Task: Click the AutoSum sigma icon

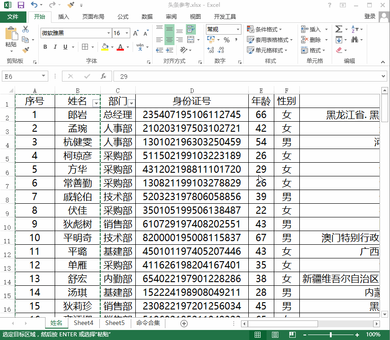Action: click(339, 29)
